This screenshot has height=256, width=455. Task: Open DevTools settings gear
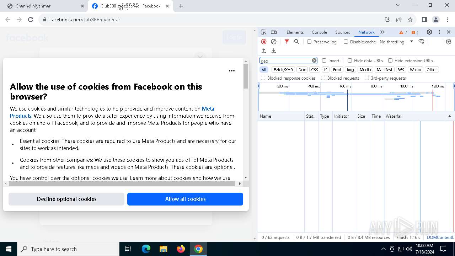[429, 32]
